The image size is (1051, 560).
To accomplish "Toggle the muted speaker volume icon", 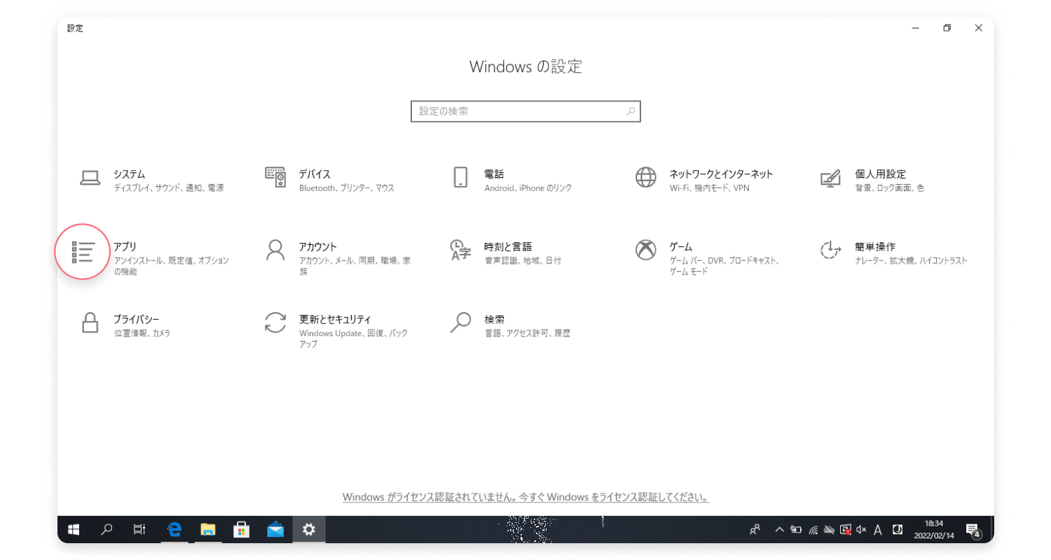I will click(x=861, y=530).
